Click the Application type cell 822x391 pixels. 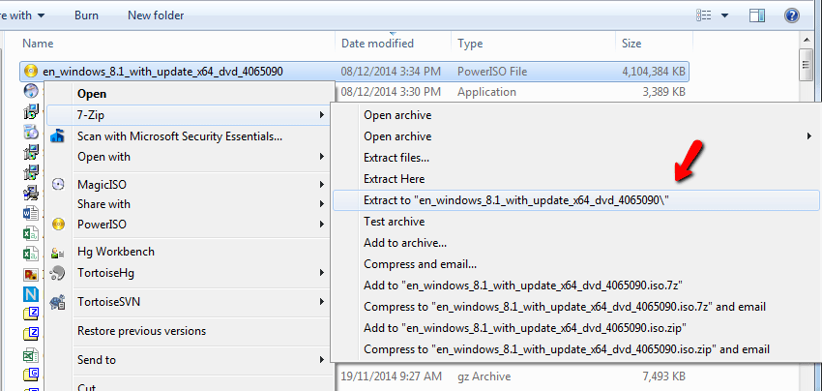pyautogui.click(x=486, y=92)
